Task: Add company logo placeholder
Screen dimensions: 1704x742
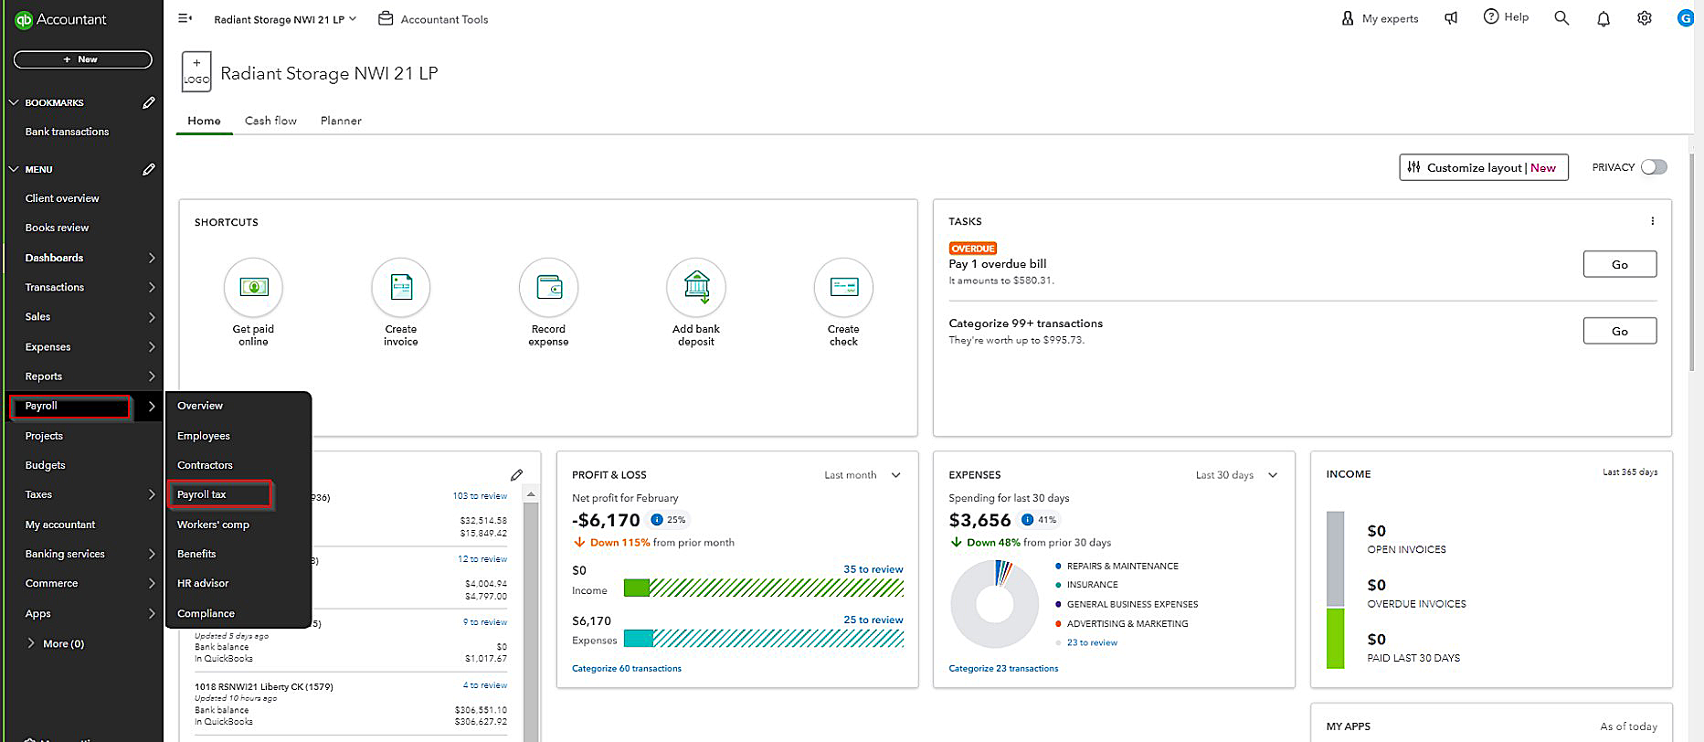Action: pyautogui.click(x=196, y=71)
